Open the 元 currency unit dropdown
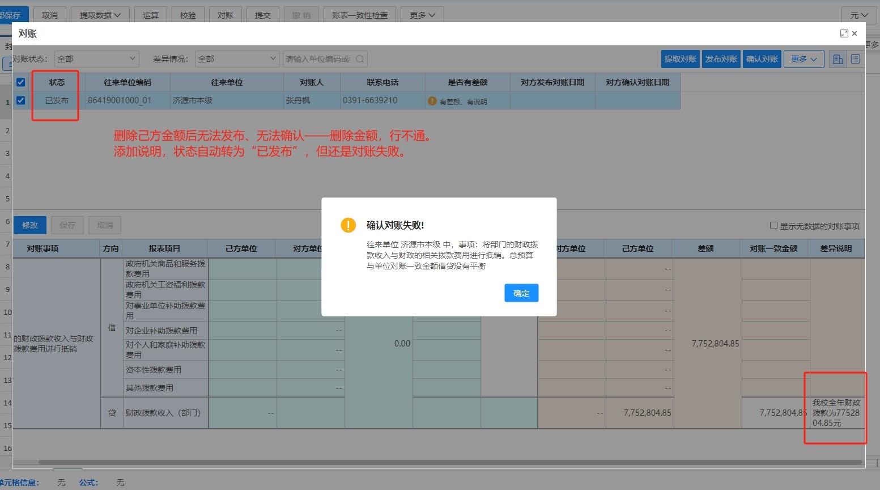 pos(858,15)
